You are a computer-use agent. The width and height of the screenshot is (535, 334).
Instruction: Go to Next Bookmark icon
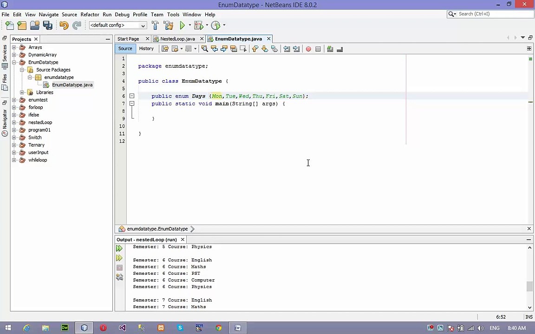point(265,49)
